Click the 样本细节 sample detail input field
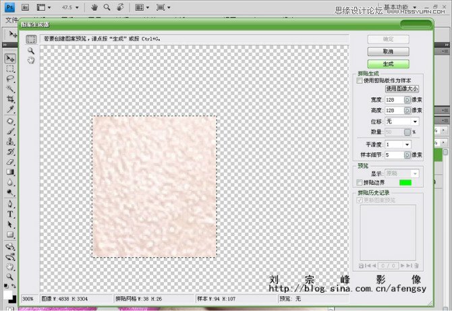This screenshot has height=311, width=452. 395,155
